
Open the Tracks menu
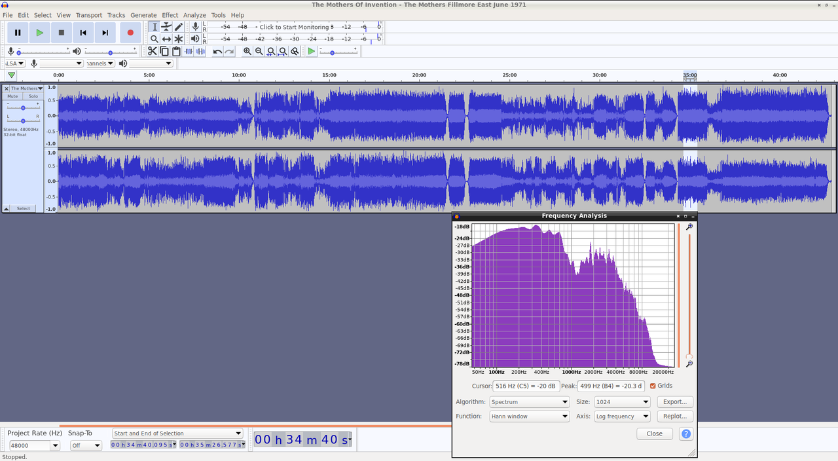coord(116,15)
